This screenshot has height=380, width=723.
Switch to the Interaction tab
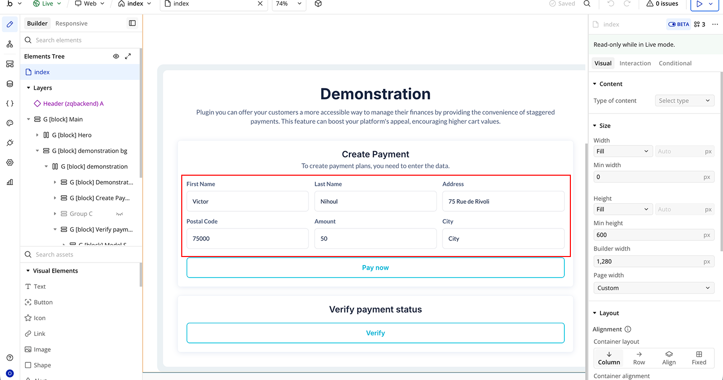coord(635,63)
